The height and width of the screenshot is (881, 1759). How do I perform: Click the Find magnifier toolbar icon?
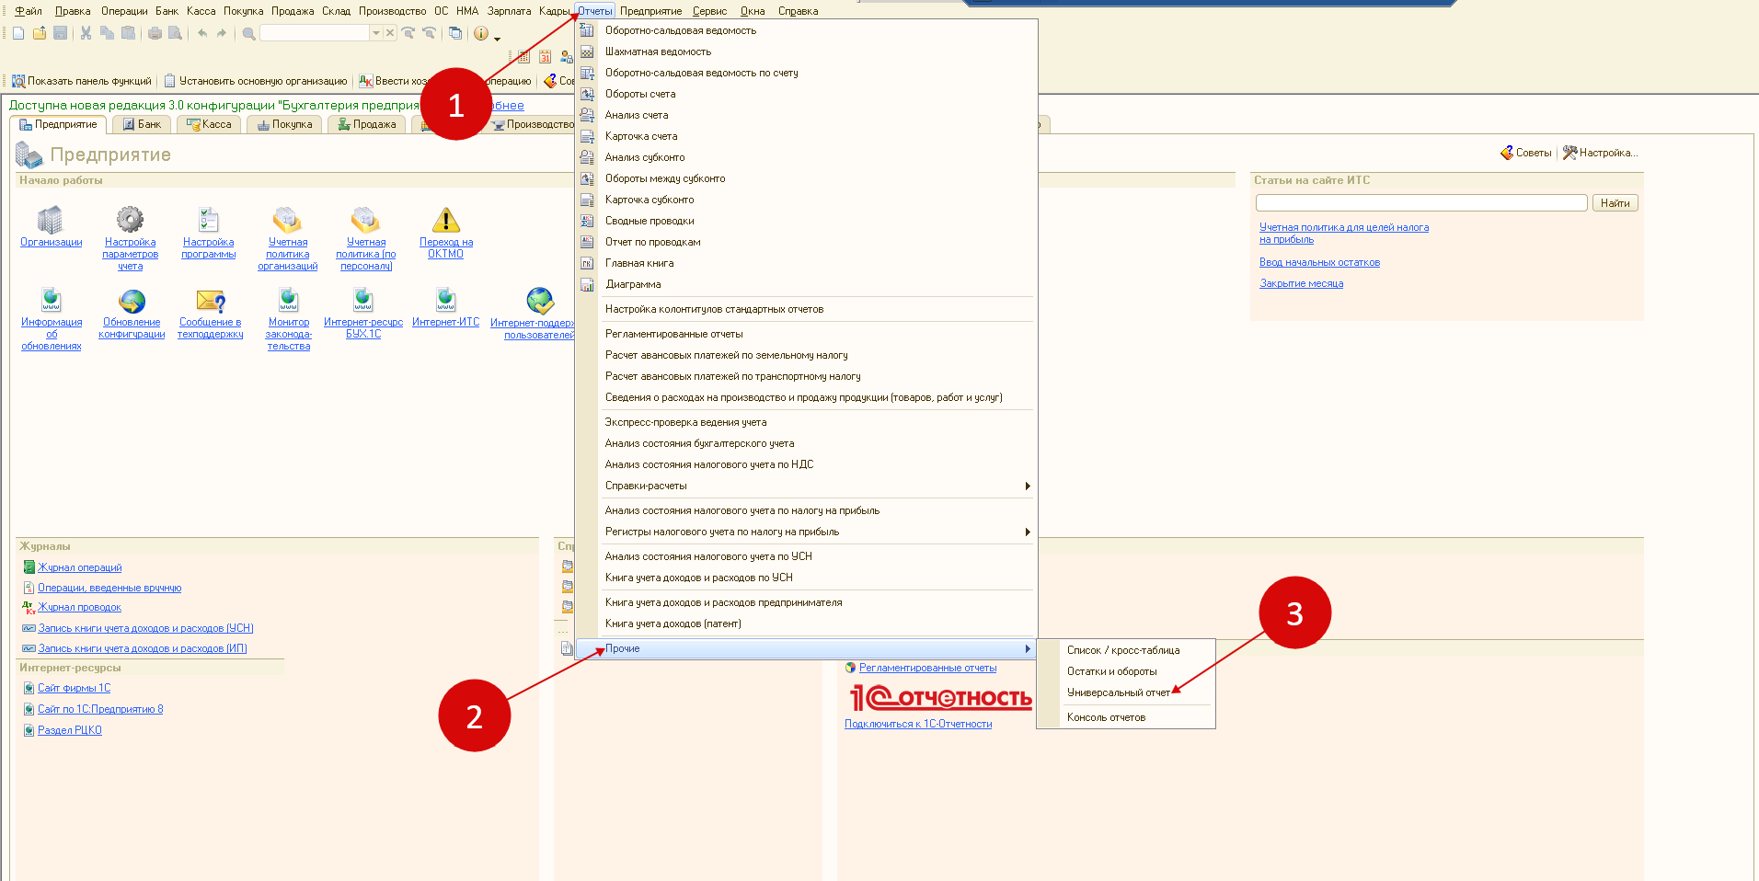[x=248, y=33]
